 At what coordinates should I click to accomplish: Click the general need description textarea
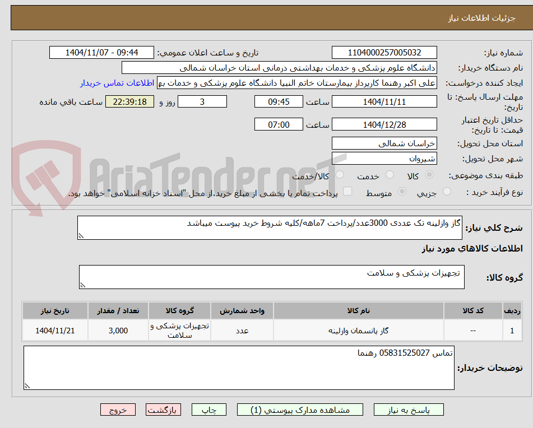click(x=270, y=227)
